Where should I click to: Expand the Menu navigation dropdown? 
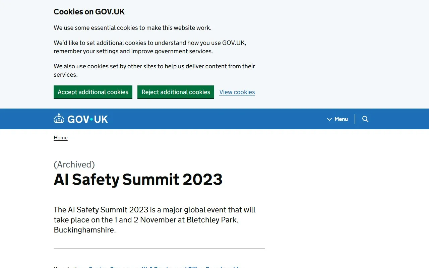point(341,119)
